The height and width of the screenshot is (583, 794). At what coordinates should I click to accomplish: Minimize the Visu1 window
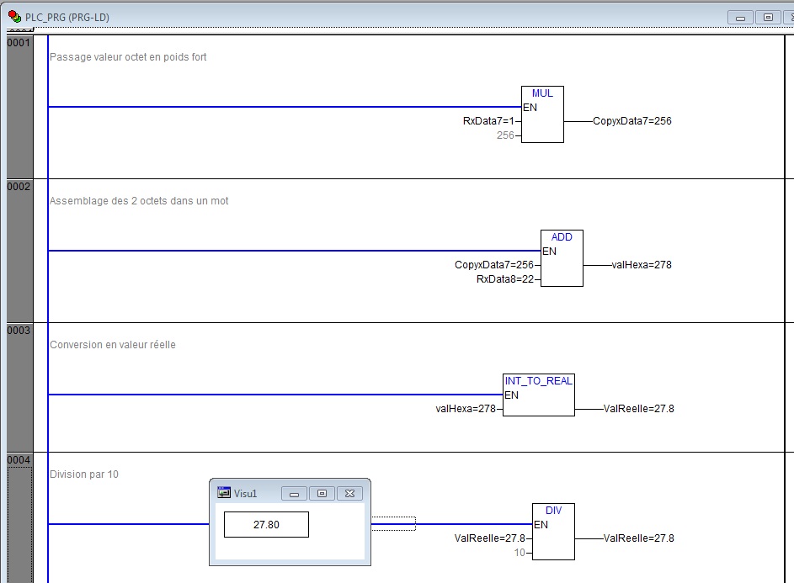coord(295,493)
